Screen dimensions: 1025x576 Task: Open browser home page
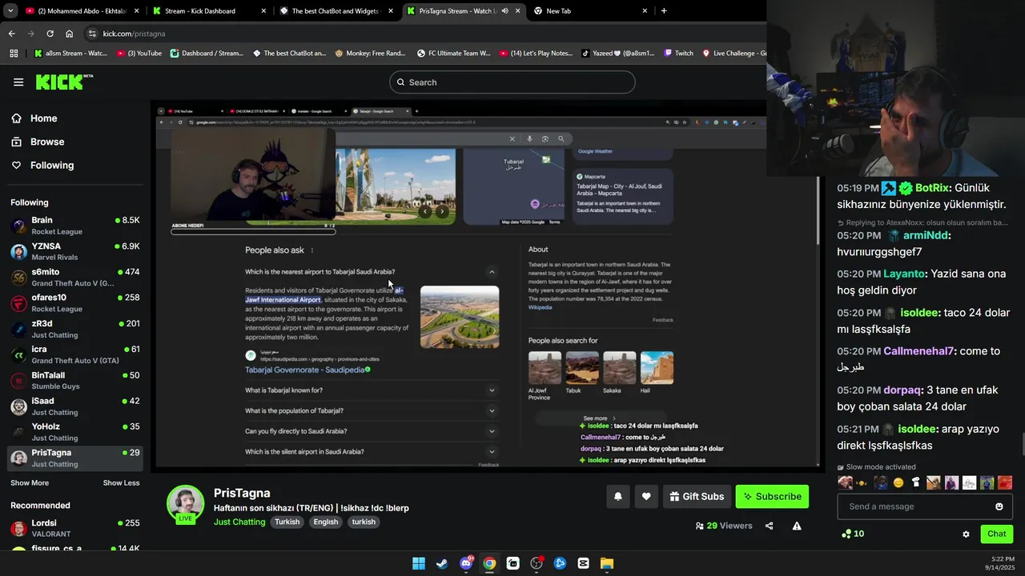coord(69,34)
